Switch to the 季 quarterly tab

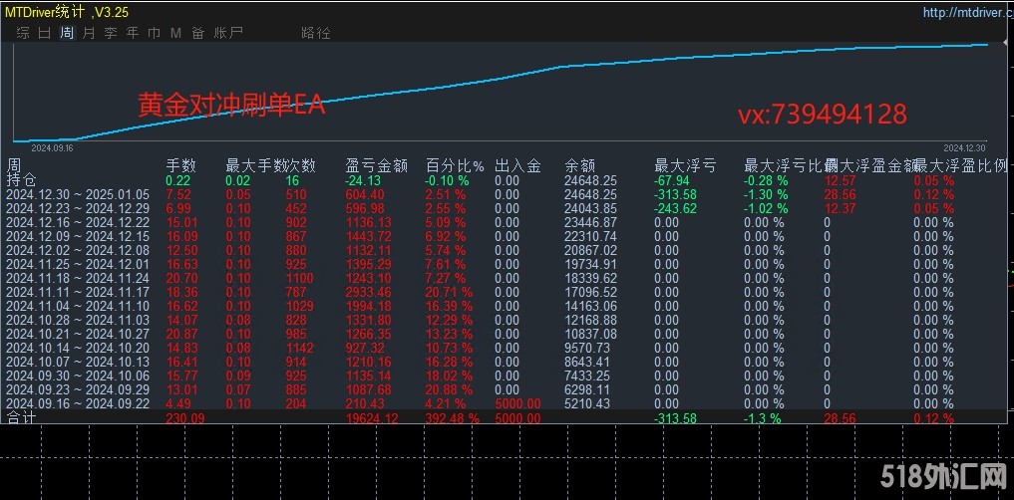pos(111,33)
